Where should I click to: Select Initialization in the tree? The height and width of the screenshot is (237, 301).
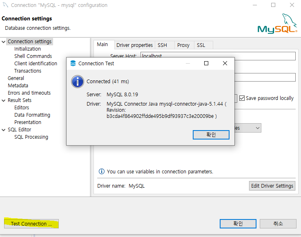[27, 49]
